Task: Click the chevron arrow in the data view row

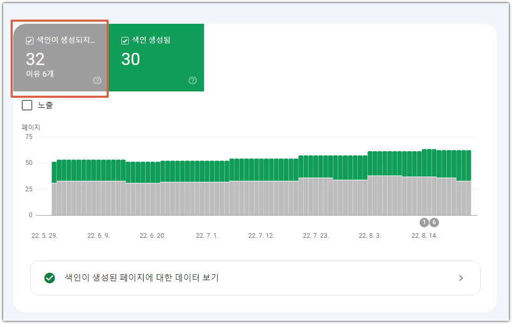Action: click(461, 278)
